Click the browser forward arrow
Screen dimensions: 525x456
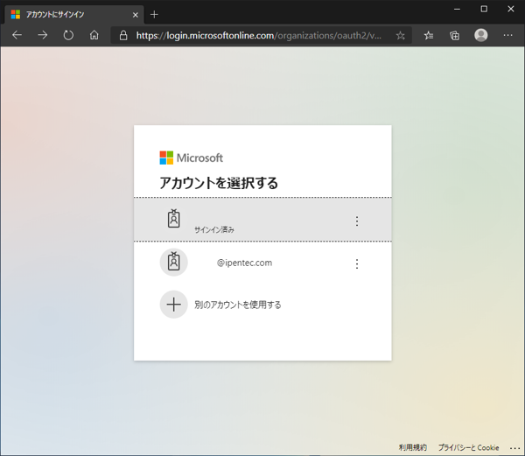click(43, 35)
